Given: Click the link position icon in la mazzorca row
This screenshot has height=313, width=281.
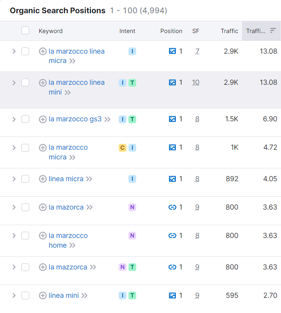Looking at the screenshot, I should (172, 267).
